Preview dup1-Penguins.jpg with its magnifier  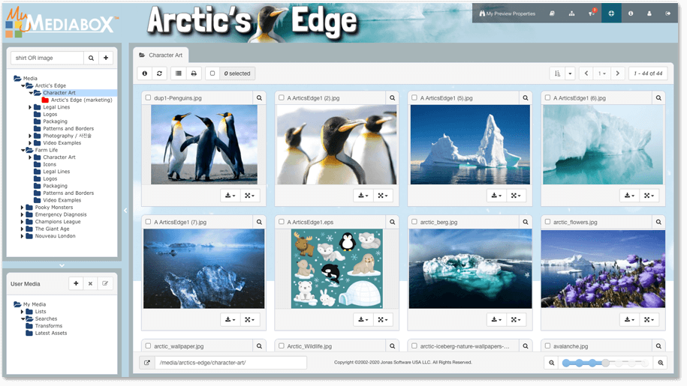259,98
